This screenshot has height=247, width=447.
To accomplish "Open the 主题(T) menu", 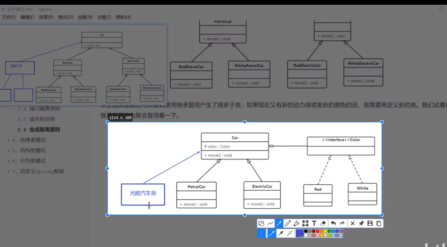I will [104, 18].
